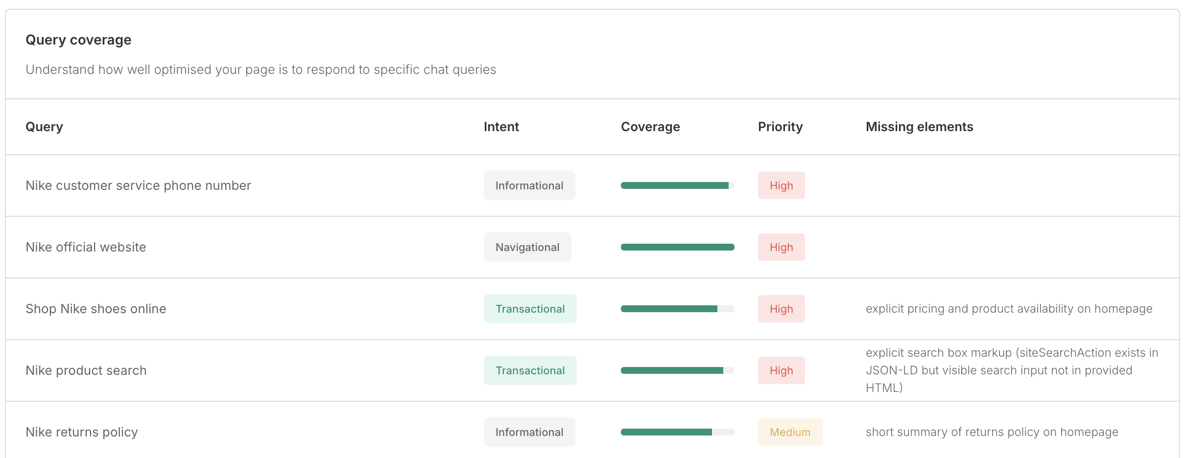Click coverage bar for Nike returns policy
Image resolution: width=1186 pixels, height=458 pixels.
[x=677, y=432]
